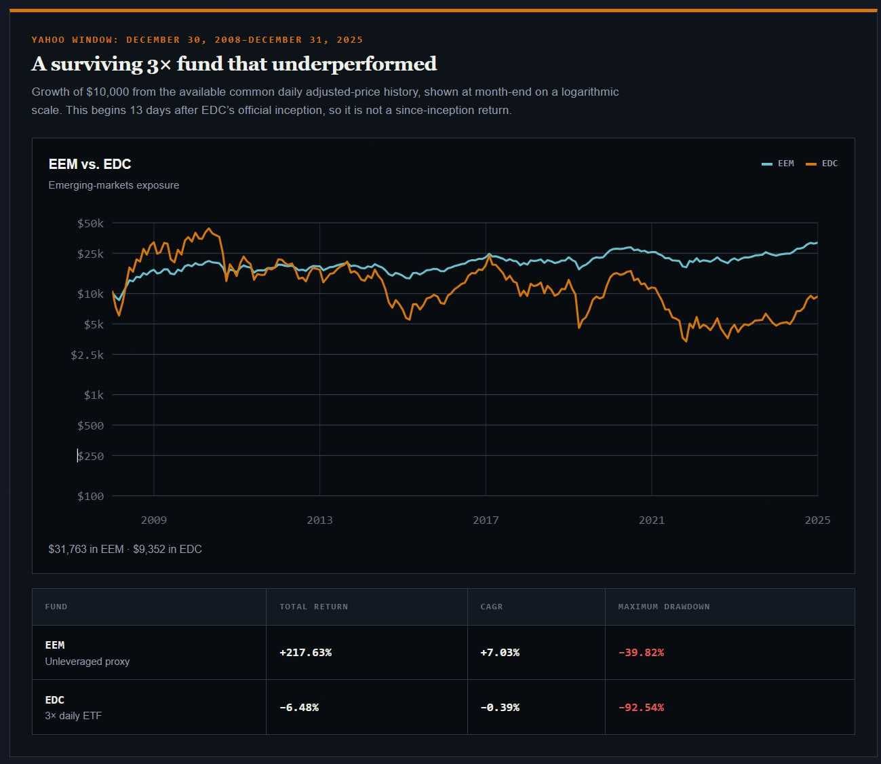
Task: Click the chart title "EEM vs. EDC"
Action: [x=90, y=164]
